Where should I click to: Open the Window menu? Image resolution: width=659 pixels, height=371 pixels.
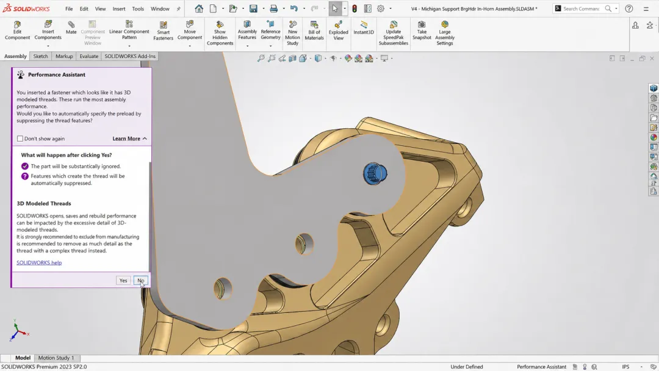click(x=160, y=9)
